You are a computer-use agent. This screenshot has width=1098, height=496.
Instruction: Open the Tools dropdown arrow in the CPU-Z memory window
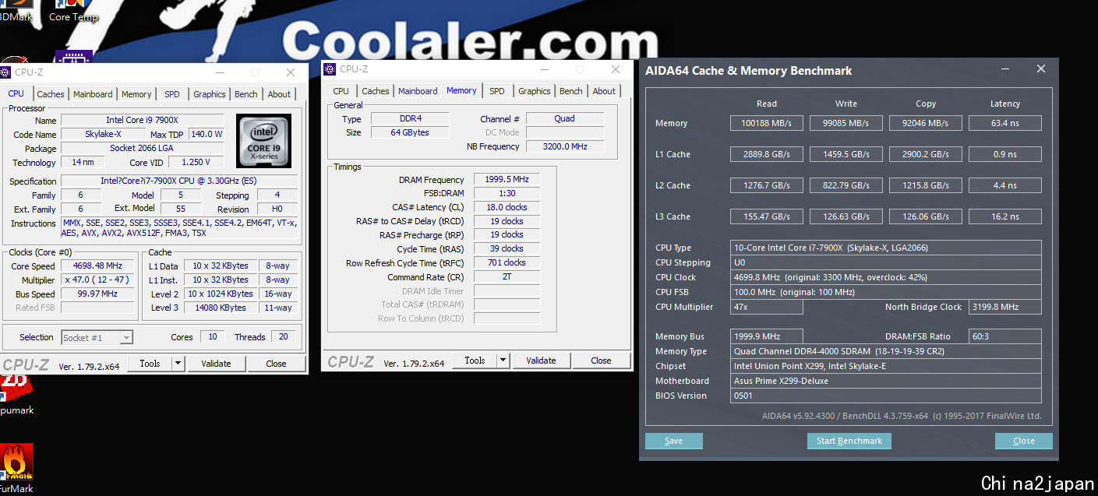(503, 361)
